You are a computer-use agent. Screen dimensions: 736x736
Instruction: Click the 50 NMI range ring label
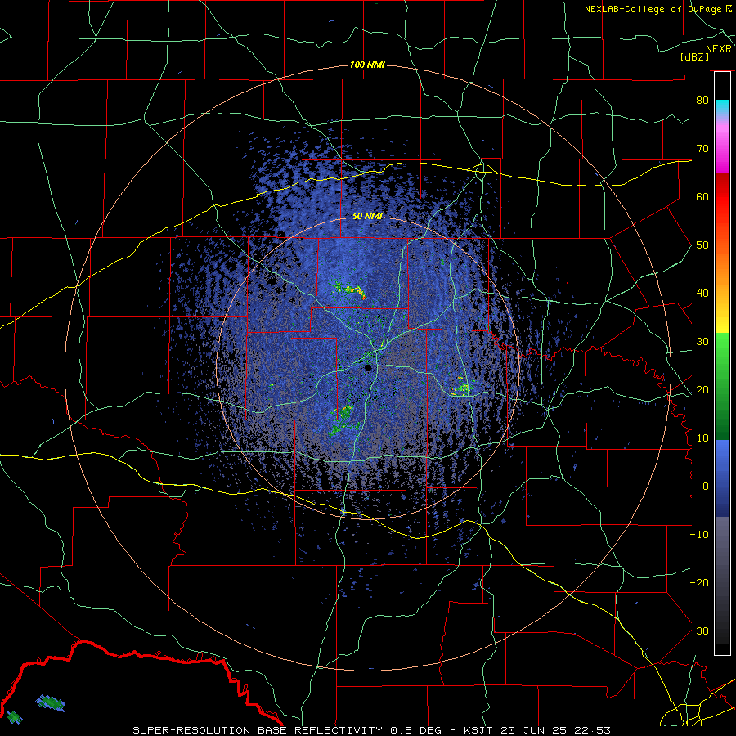point(367,216)
